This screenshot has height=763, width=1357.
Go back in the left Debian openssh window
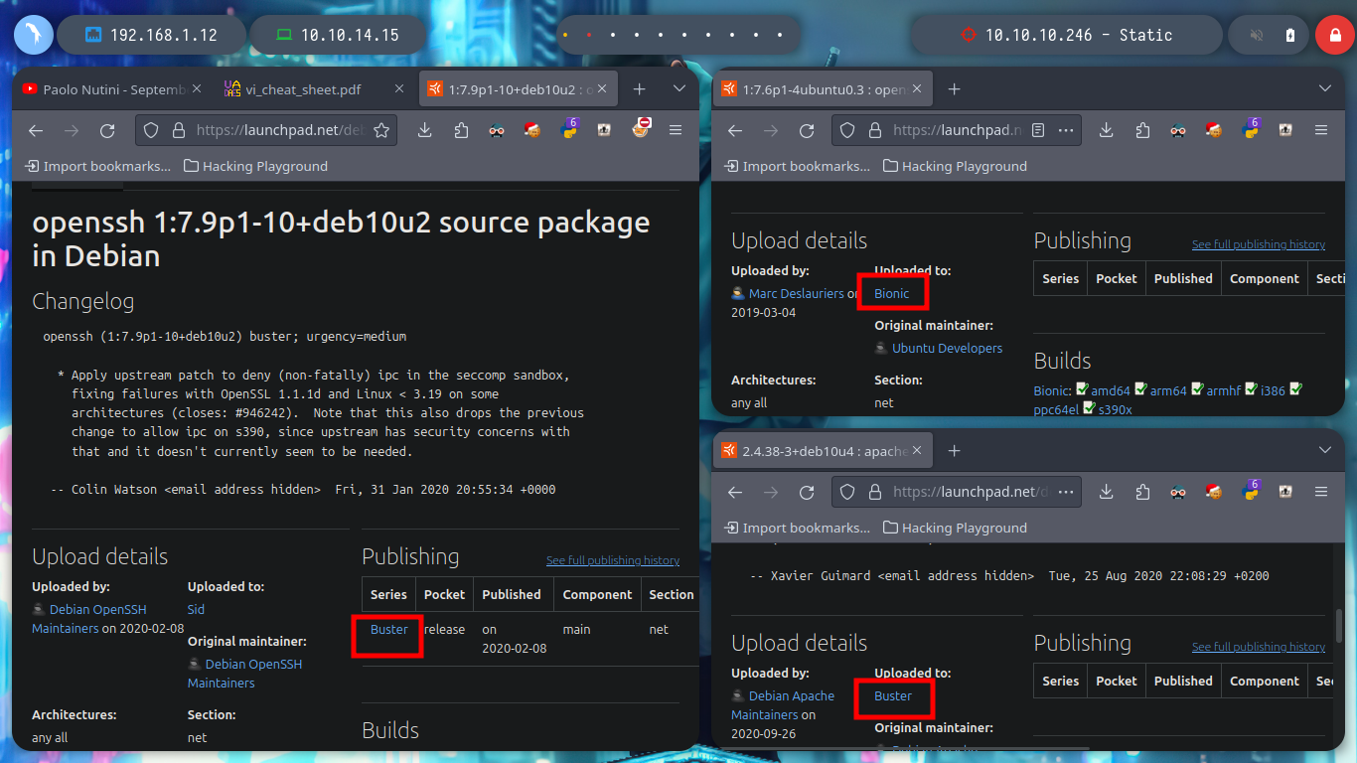37,130
